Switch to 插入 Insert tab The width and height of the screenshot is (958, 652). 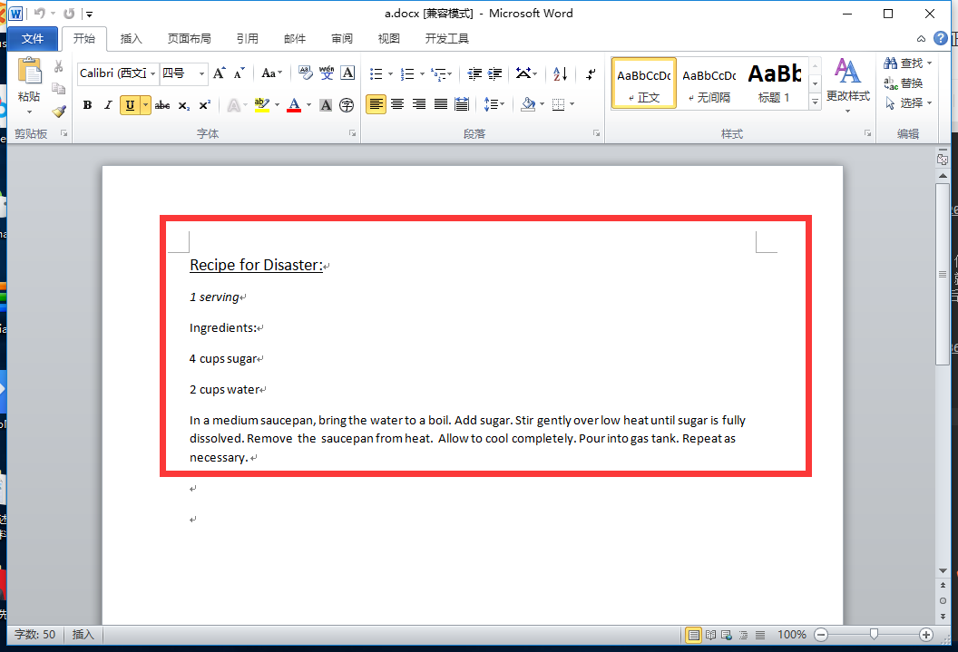click(131, 39)
